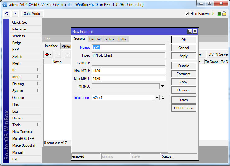Viewport: 230px width, 166px height.
Task: Click the redo arrow icon
Action: coord(15,14)
